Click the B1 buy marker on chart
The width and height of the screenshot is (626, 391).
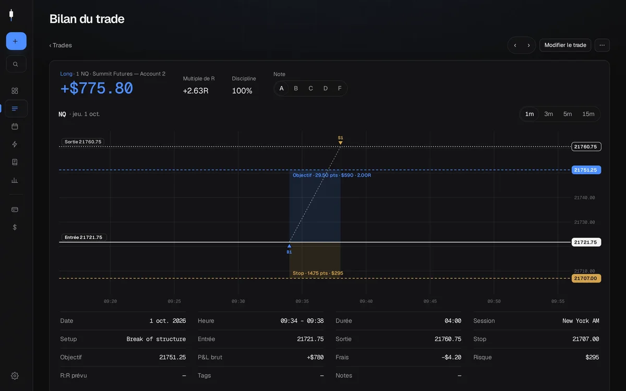coord(289,249)
